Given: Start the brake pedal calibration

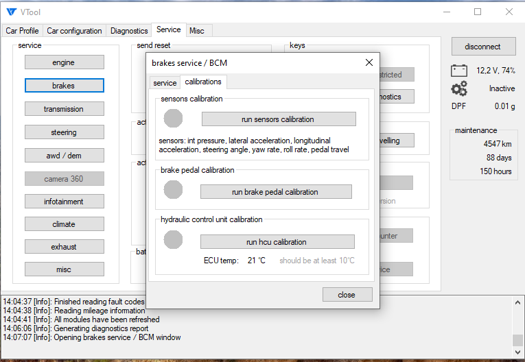Looking at the screenshot, I should coord(275,192).
